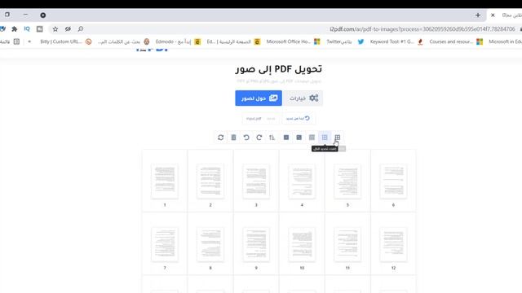Image resolution: width=522 pixels, height=293 pixels.
Task: Select page 7 thumbnail
Action: pos(165,244)
